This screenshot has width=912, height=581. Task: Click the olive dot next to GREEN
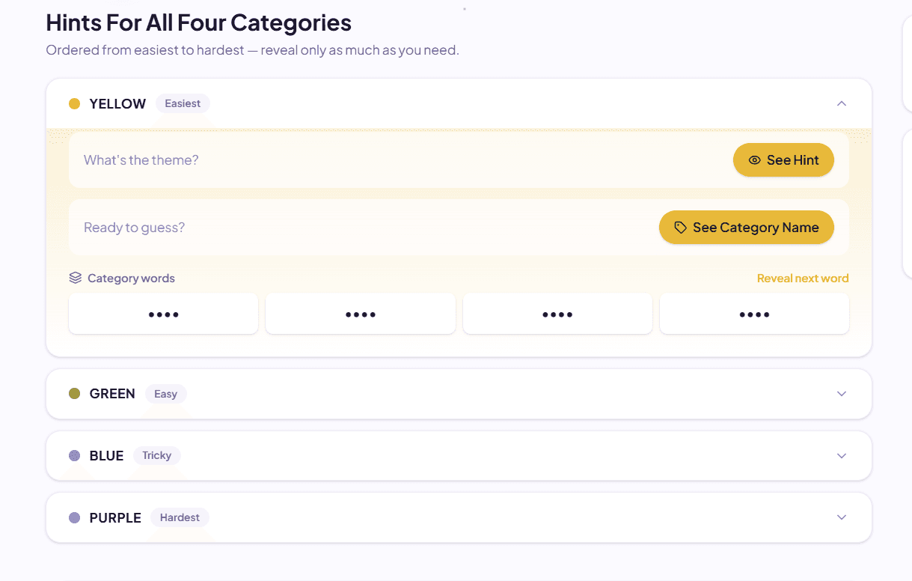[x=74, y=393]
